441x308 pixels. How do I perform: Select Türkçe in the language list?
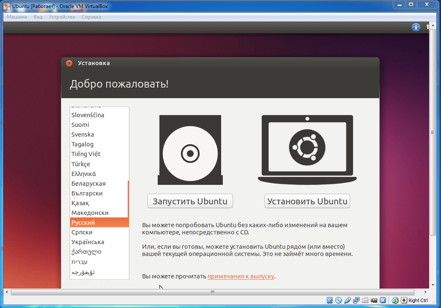99,164
